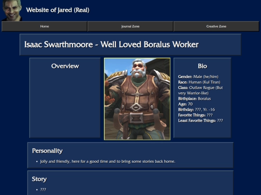The height and width of the screenshot is (195, 261).
Task: Select the 'Birthplace: Boralus' line
Action: coord(194,99)
